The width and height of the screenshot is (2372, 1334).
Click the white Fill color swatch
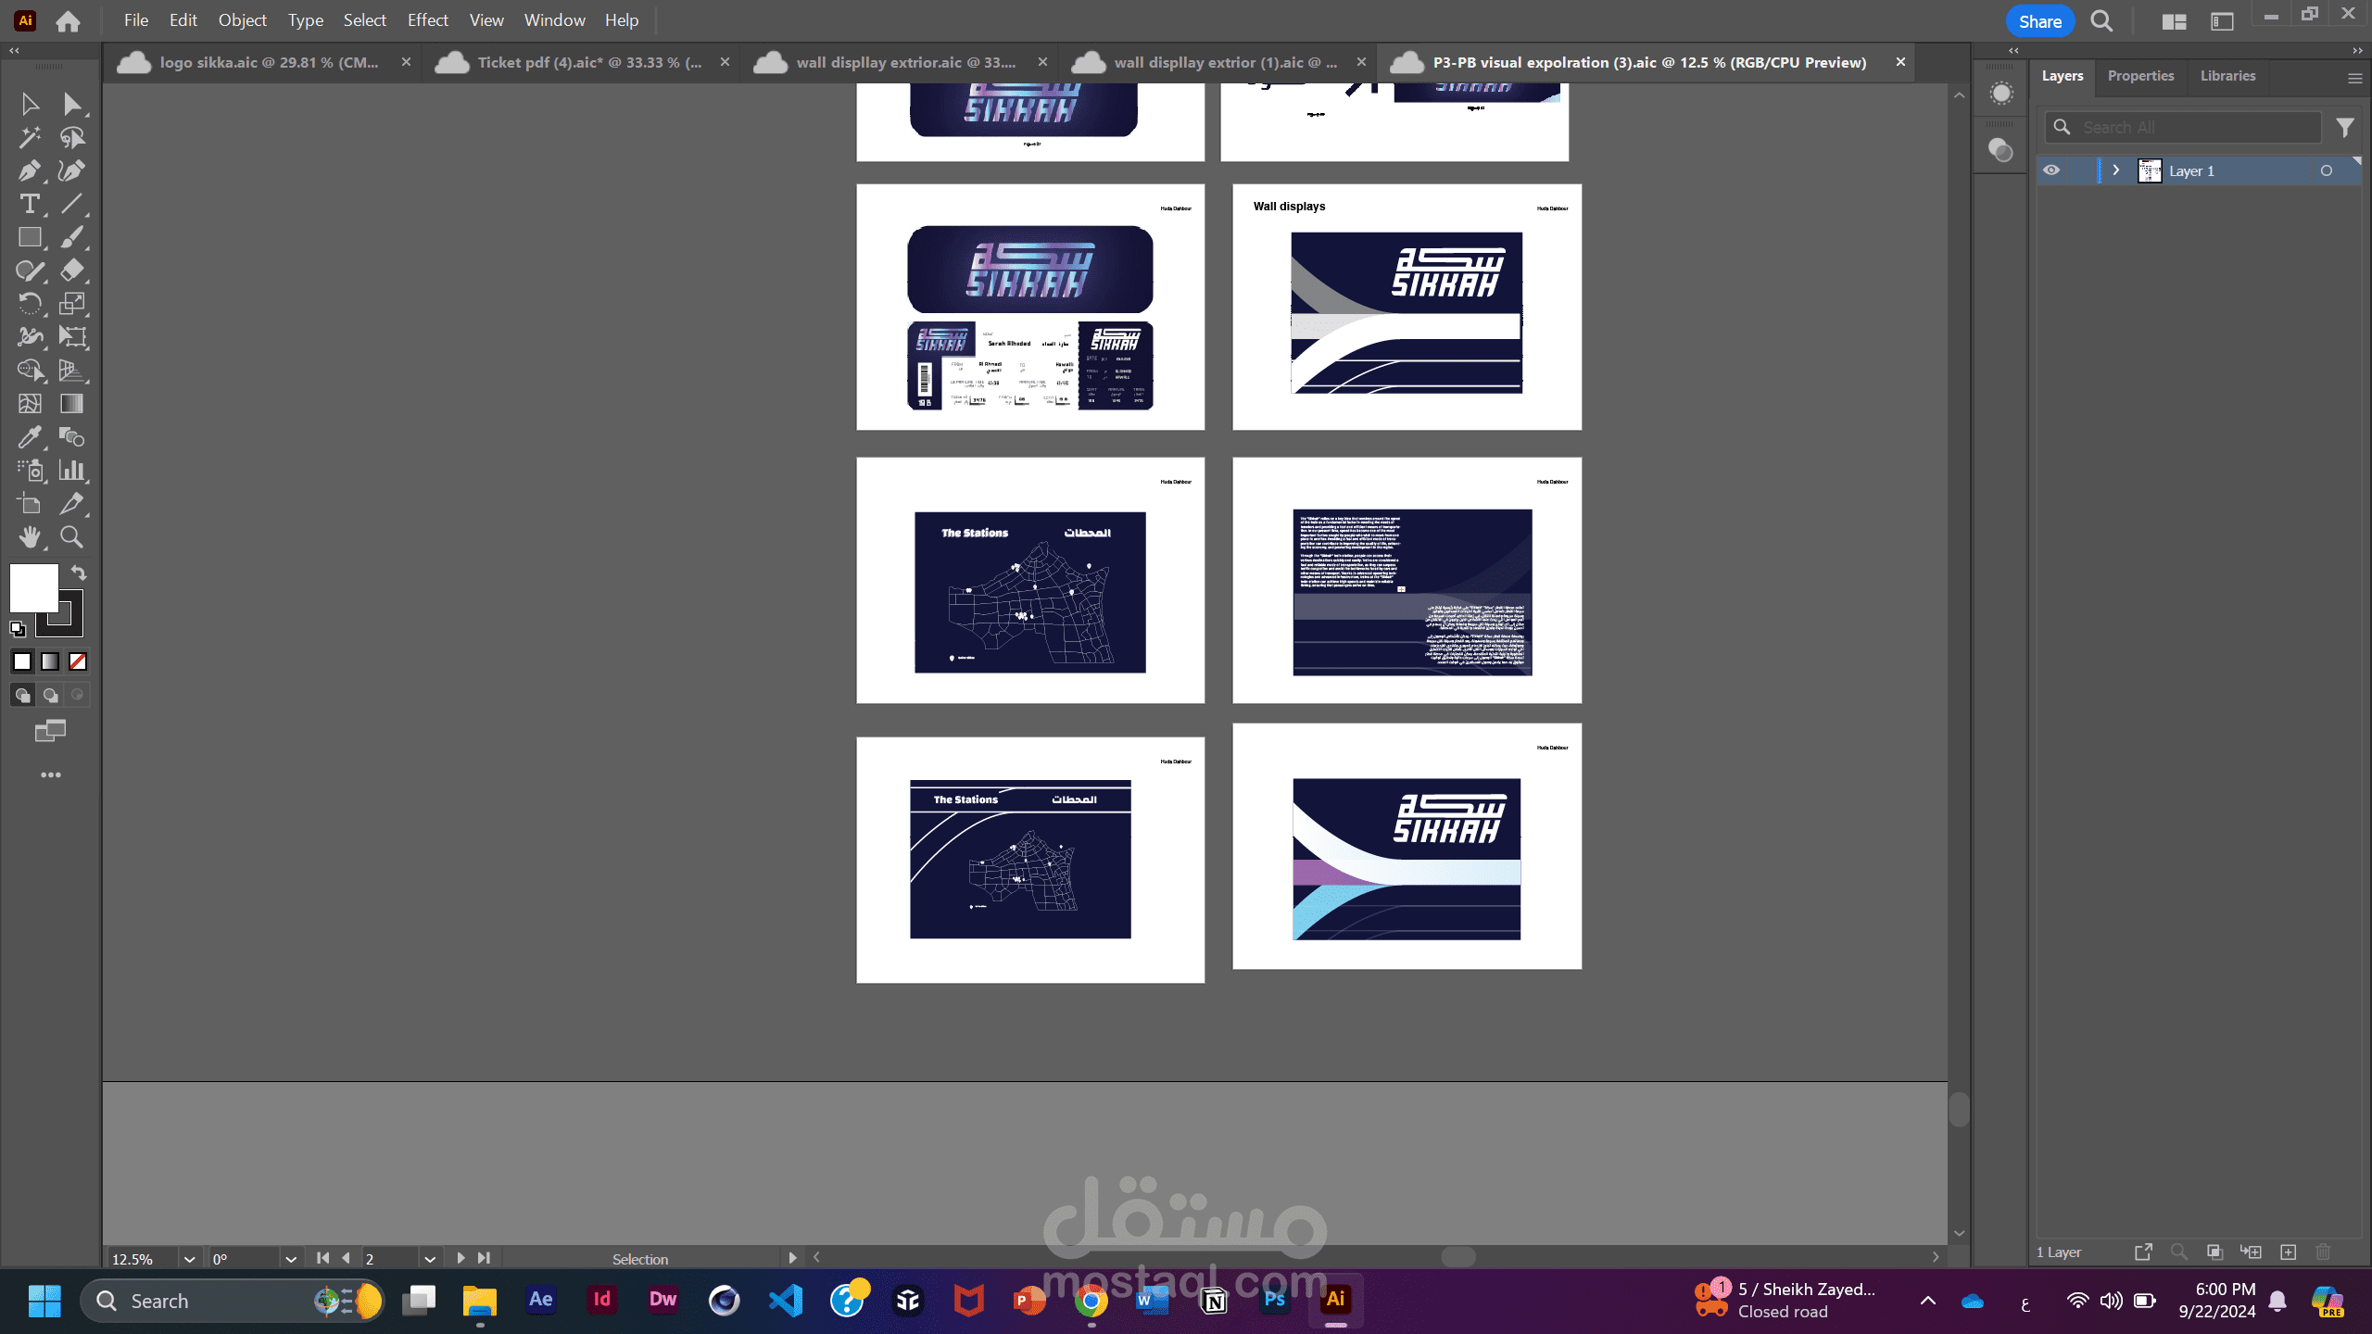pyautogui.click(x=33, y=587)
